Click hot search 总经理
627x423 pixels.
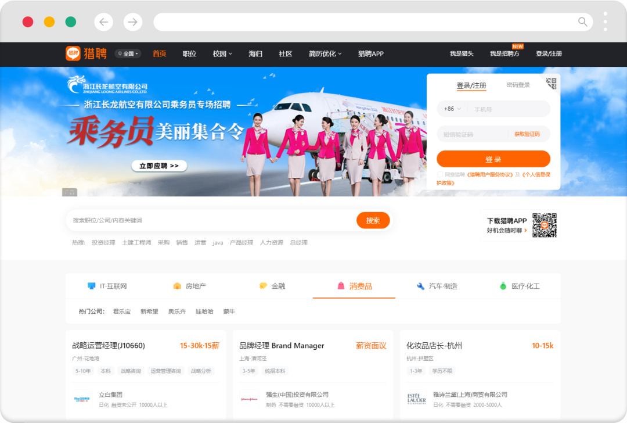click(x=299, y=242)
